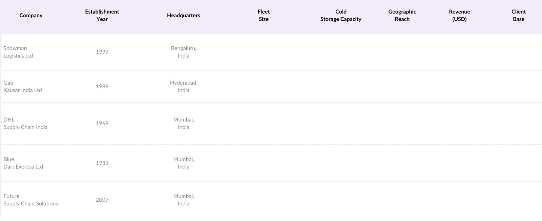The width and height of the screenshot is (542, 221).
Task: Select the Revenue (USD) column header
Action: (459, 16)
